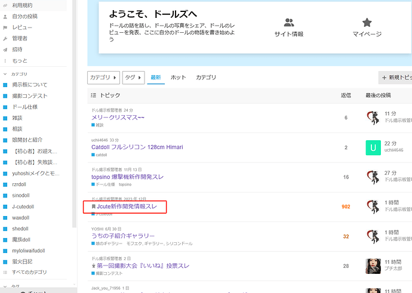This screenshot has height=293, width=412.
Task: Open マイページ star icon
Action: pyautogui.click(x=367, y=23)
